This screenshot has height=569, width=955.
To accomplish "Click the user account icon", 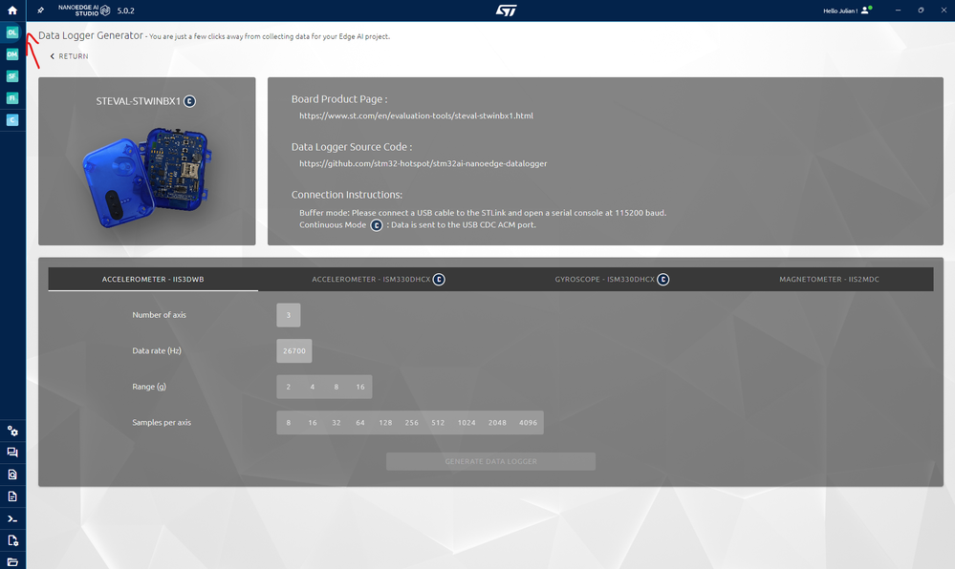I will (865, 11).
